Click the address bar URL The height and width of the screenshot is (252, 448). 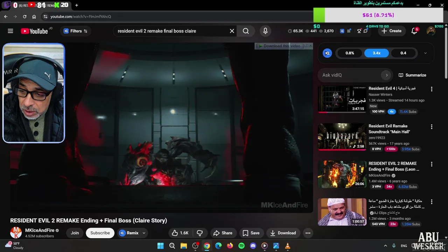80,16
